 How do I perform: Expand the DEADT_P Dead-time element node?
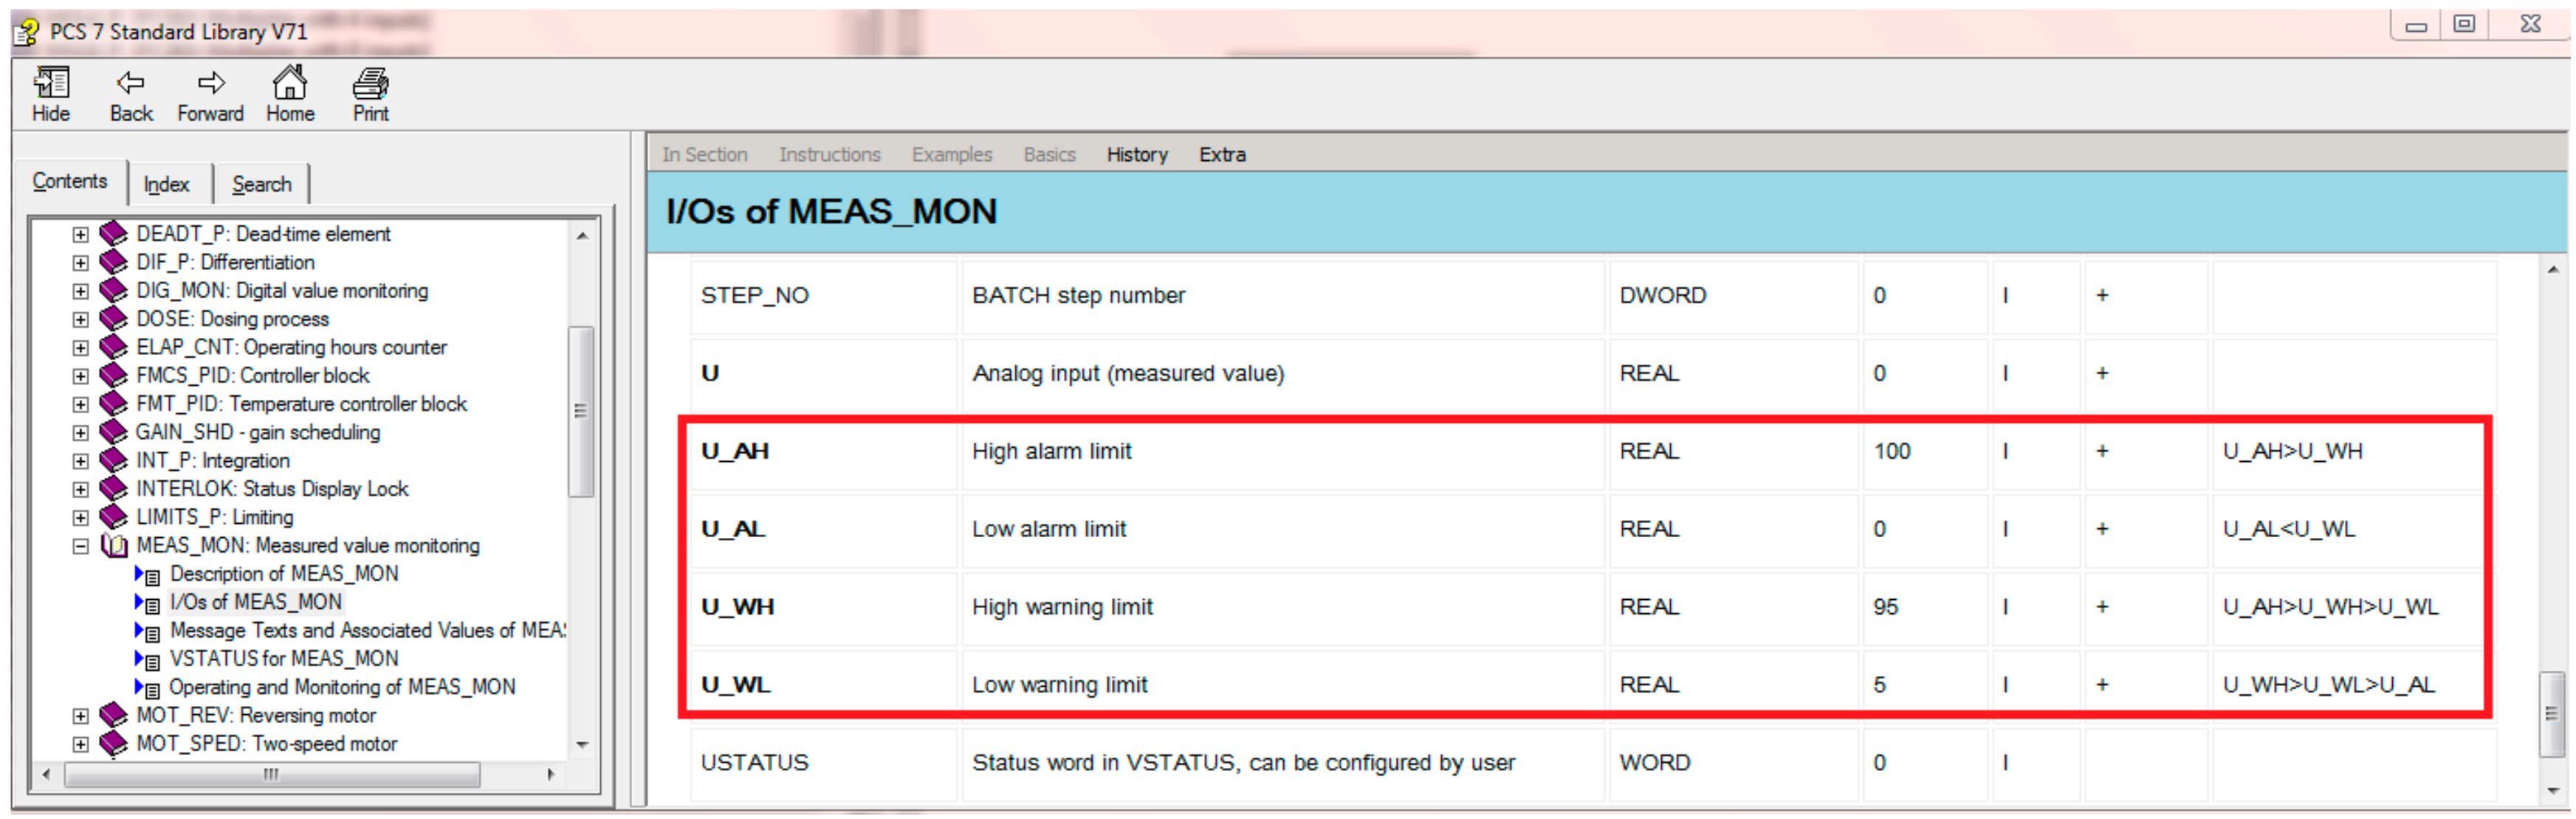(80, 235)
